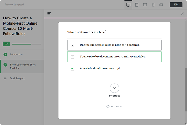Click the check icon beside Break Content
Viewport: 187px width, 125px height.
pos(5,65)
